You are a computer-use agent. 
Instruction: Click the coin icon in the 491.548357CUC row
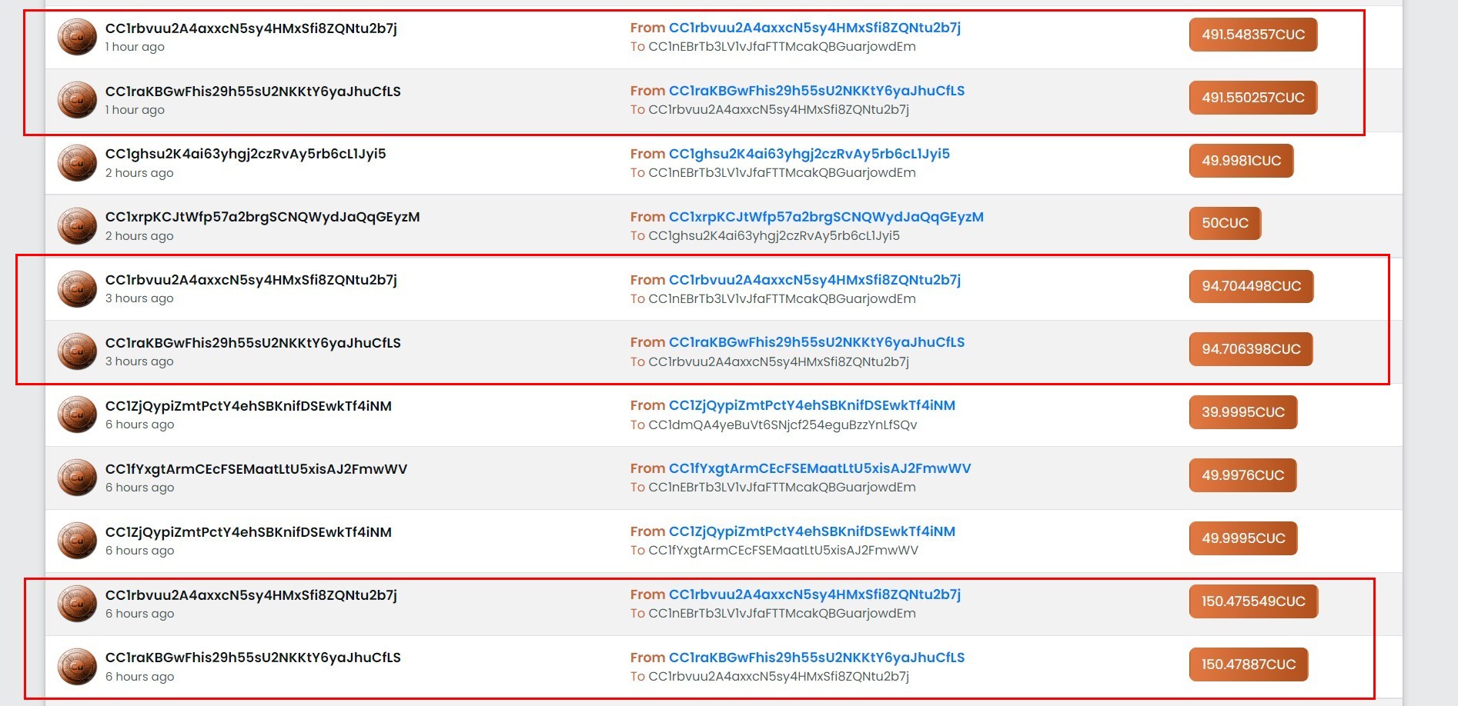77,37
